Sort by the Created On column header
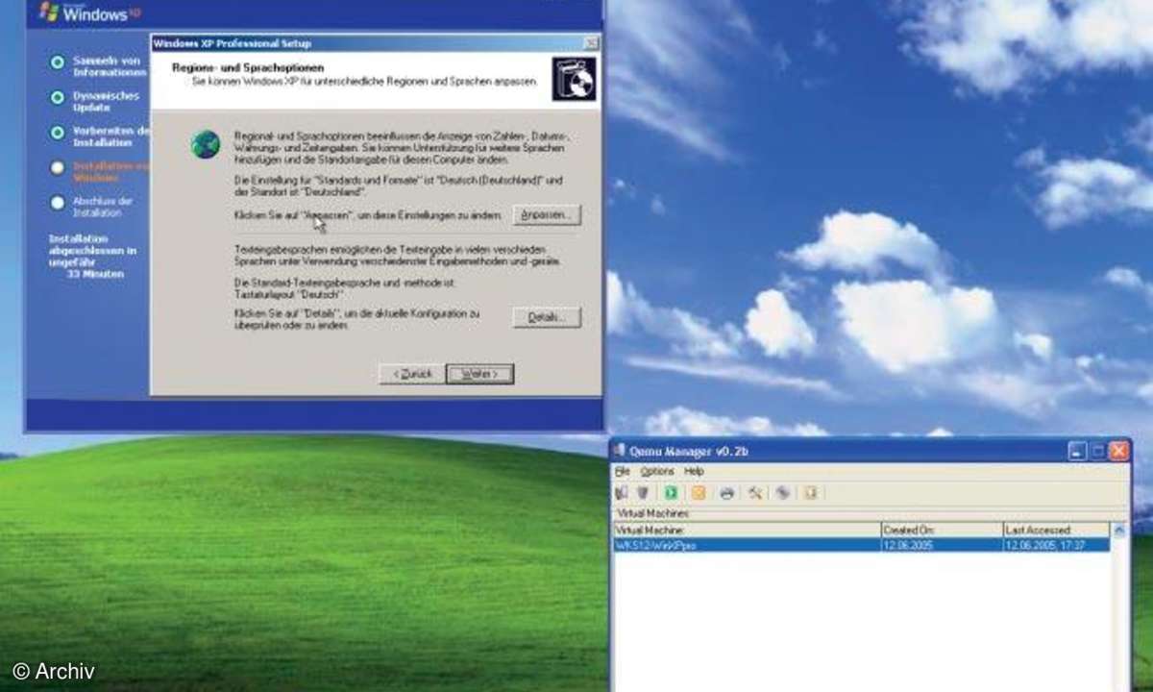The width and height of the screenshot is (1153, 692). (942, 530)
